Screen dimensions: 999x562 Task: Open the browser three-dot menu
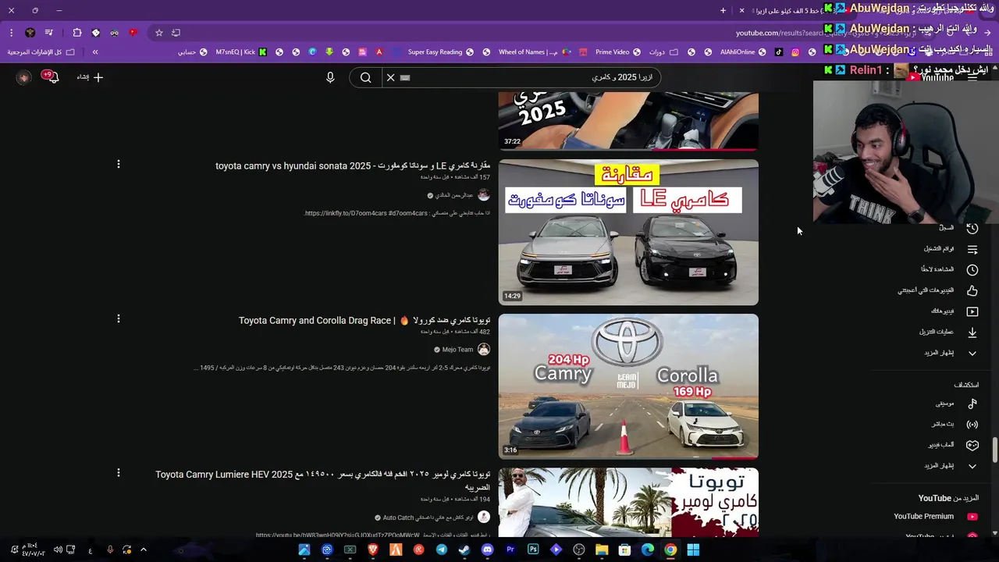pos(11,33)
